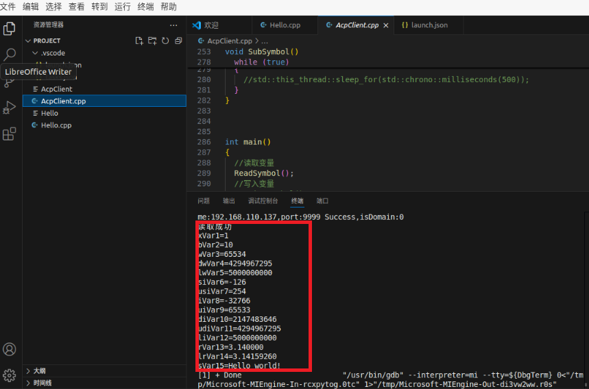Select the 终端 terminal panel tab

[x=297, y=201]
